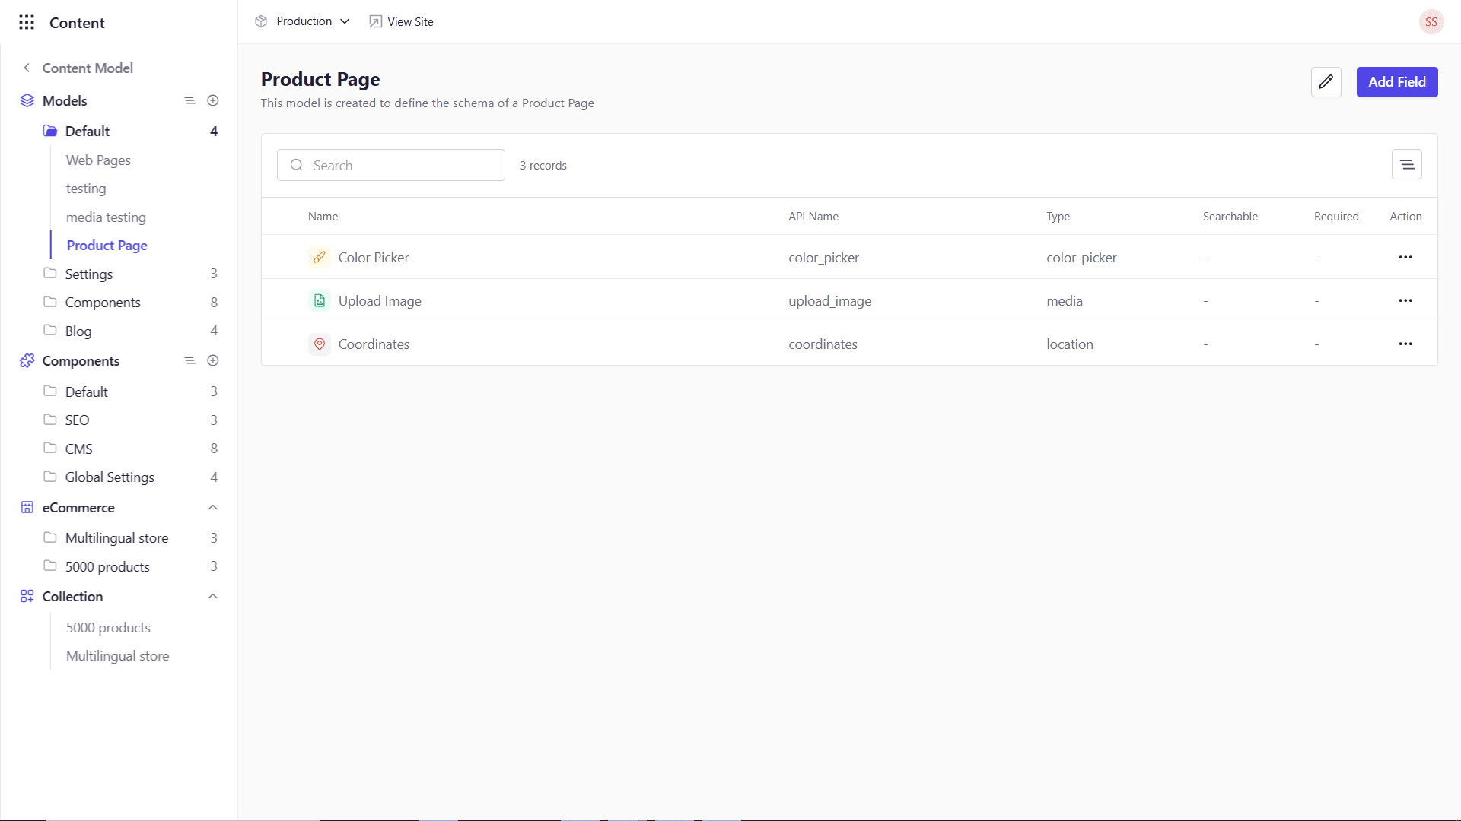Open the apps grid menu icon
Viewport: 1461px width, 821px height.
point(27,22)
